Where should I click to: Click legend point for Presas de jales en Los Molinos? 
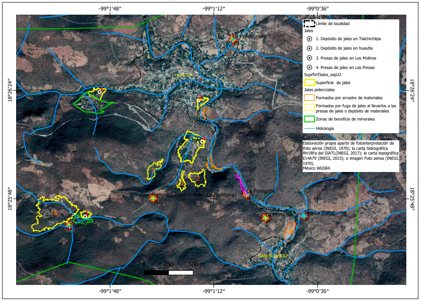(x=309, y=58)
